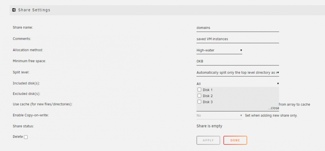325x151 pixels.
Task: Click the ...close link in disk list
Action: [x=273, y=108]
